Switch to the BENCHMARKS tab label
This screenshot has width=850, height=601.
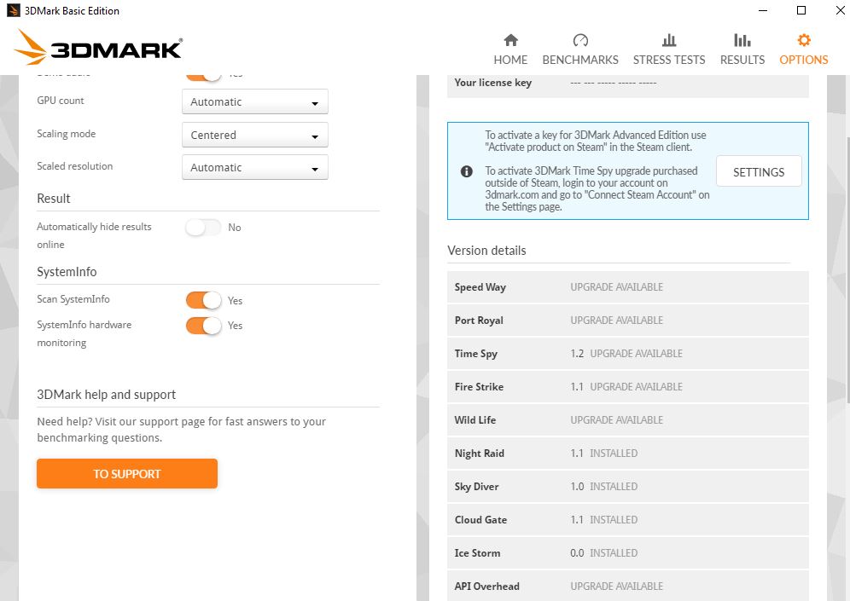coord(580,60)
